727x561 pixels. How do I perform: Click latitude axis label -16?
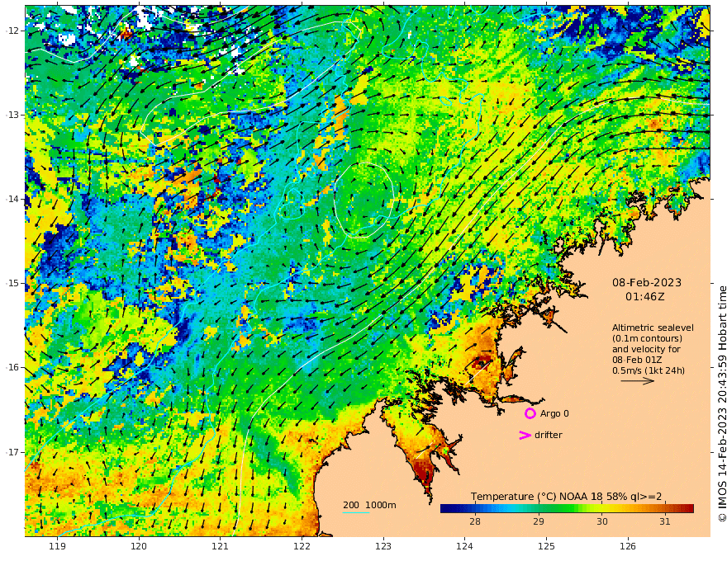point(13,367)
